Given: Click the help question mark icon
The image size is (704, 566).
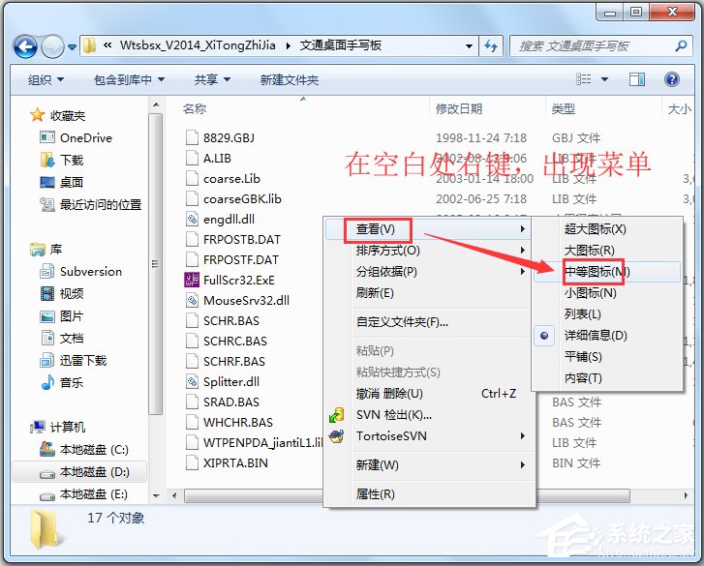Looking at the screenshot, I should (x=672, y=79).
